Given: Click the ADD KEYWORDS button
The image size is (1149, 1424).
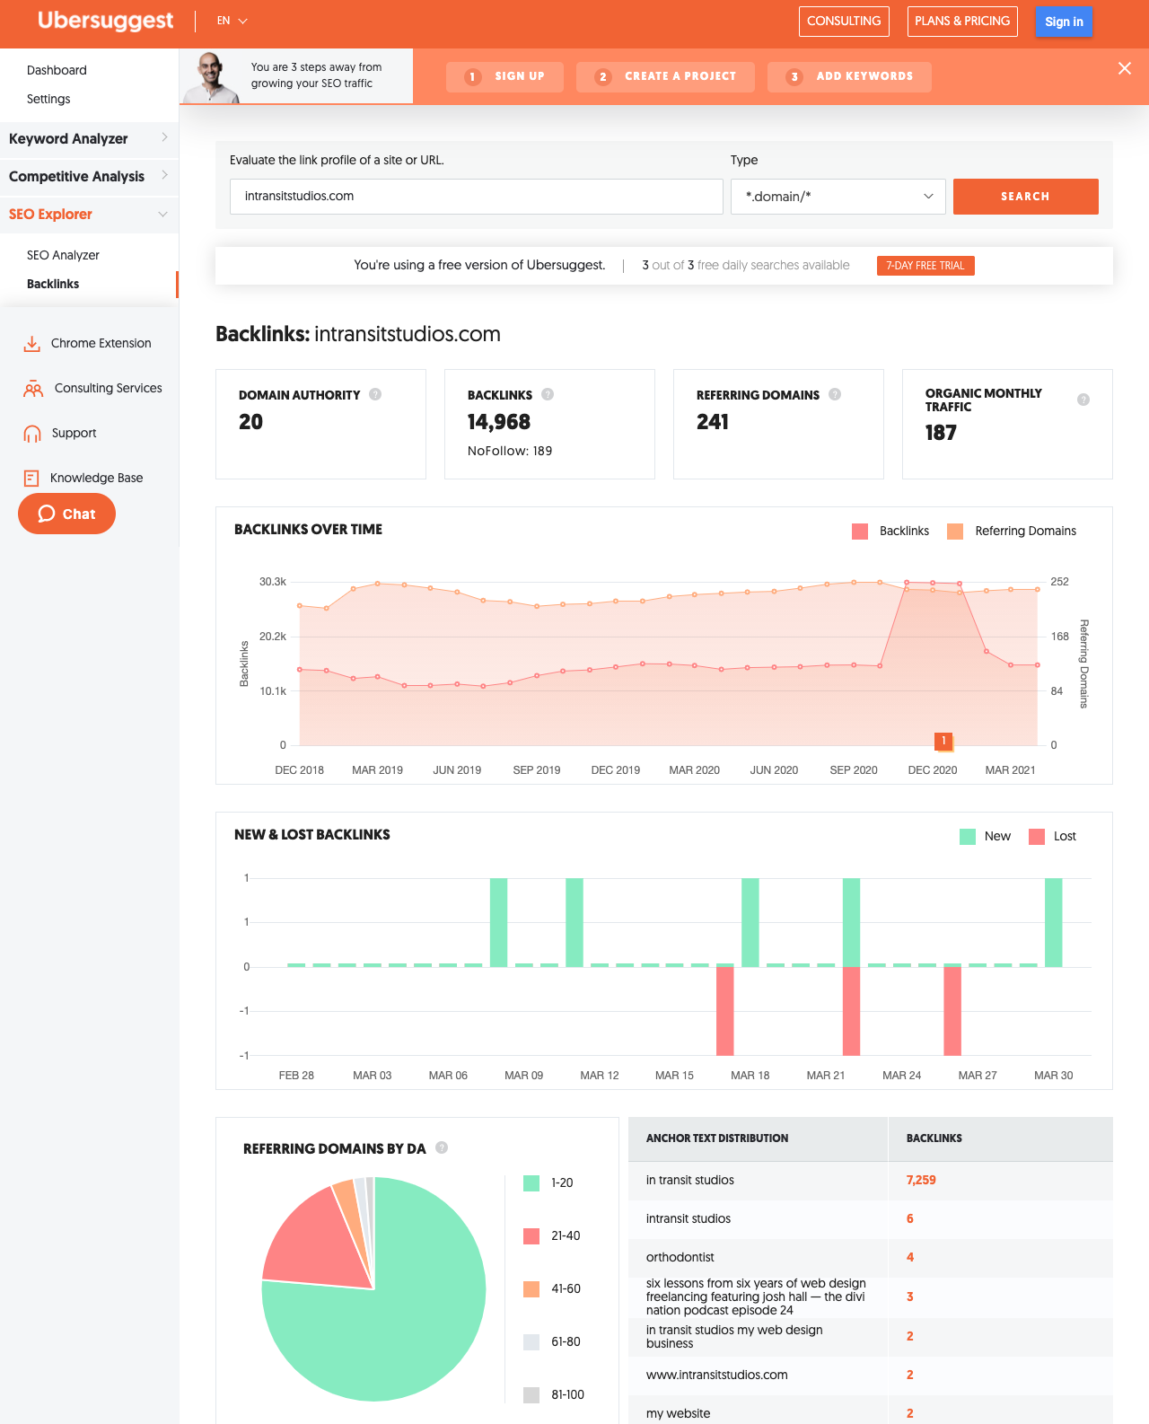Looking at the screenshot, I should point(849,77).
